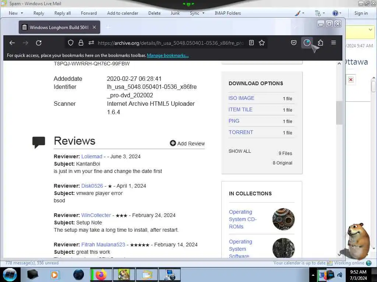This screenshot has height=282, width=377.
Task: Close the Windows Longhorn Build 5048 tab
Action: click(x=94, y=27)
